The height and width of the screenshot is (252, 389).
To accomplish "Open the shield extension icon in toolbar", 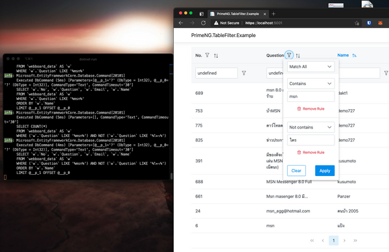I will coord(369,23).
